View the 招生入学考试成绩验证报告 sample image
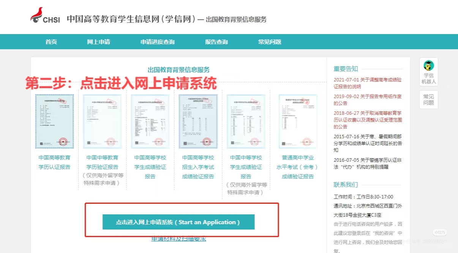This screenshot has width=458, height=253. (x=198, y=121)
